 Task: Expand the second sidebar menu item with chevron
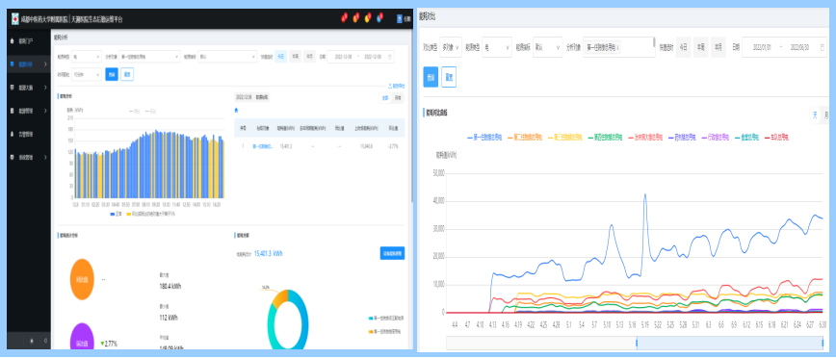pyautogui.click(x=28, y=64)
